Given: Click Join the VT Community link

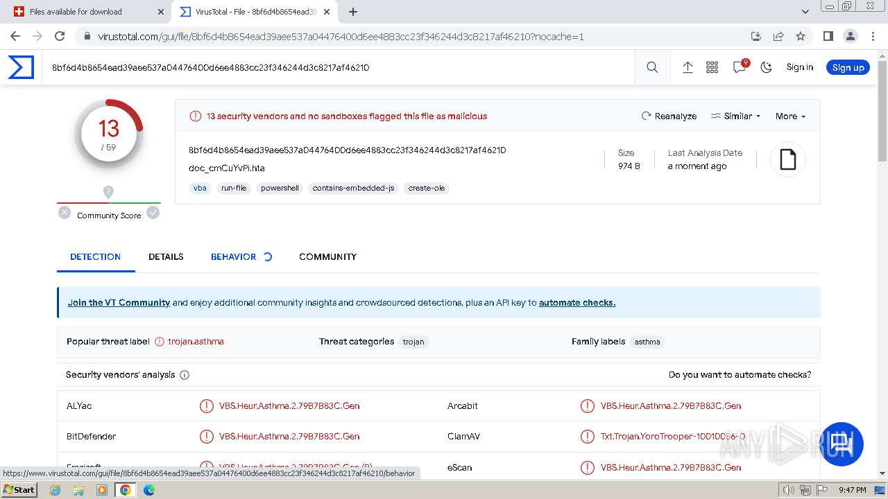Looking at the screenshot, I should pos(119,302).
